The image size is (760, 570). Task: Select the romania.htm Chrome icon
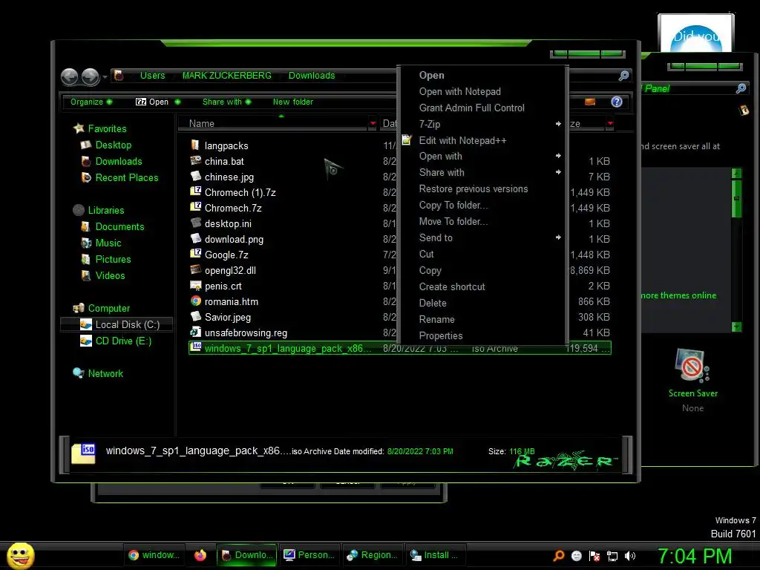195,301
